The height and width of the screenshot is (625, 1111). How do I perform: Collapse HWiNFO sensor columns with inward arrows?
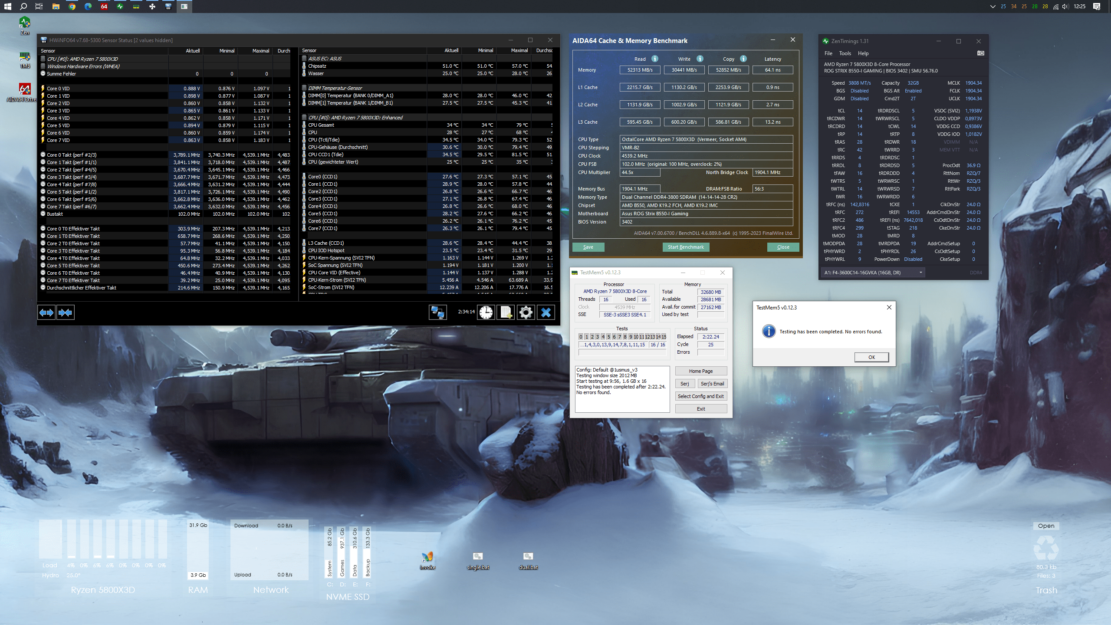click(66, 312)
